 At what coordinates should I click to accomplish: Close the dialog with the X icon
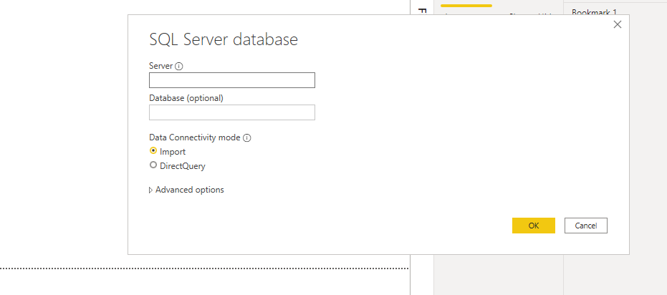[618, 24]
